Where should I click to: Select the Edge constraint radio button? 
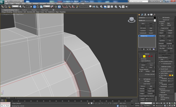click(x=166, y=23)
